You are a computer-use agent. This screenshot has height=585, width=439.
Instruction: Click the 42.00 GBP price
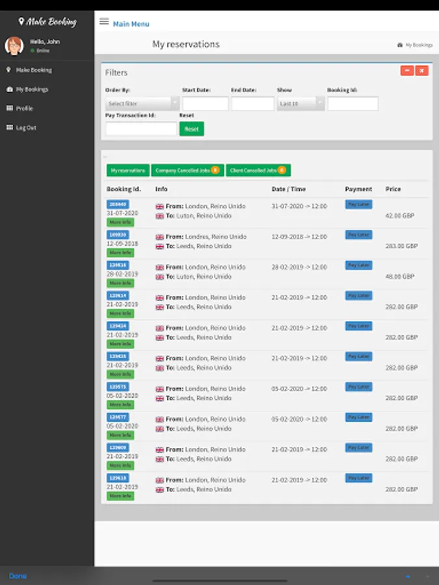[x=400, y=216]
